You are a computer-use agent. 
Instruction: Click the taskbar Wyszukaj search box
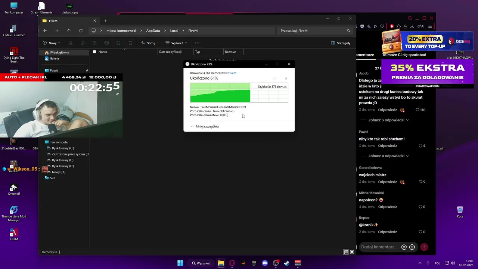coord(201,263)
